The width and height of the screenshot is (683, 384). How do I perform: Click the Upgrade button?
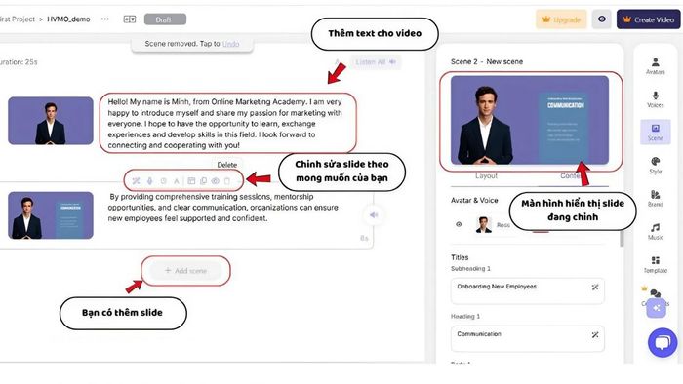coord(561,19)
